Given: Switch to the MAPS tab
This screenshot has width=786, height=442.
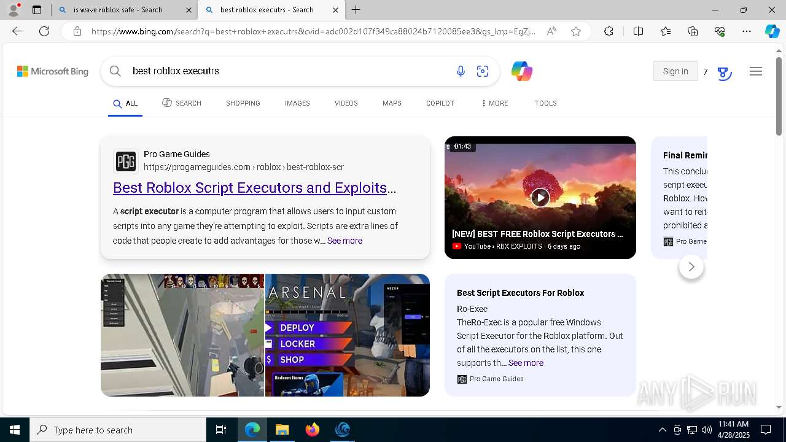Looking at the screenshot, I should pos(392,103).
